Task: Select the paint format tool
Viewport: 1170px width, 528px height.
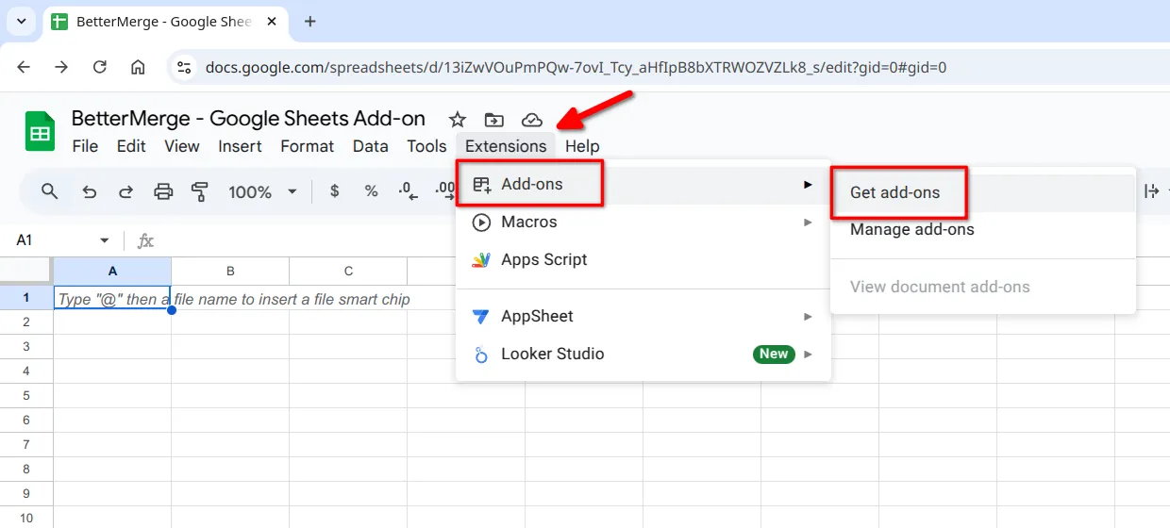Action: coord(199,191)
